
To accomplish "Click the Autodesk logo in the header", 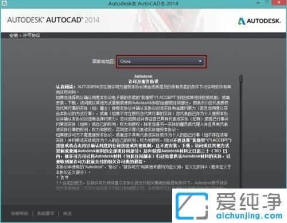I will [259, 21].
